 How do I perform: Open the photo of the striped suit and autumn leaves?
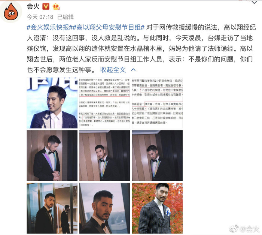click(157, 208)
